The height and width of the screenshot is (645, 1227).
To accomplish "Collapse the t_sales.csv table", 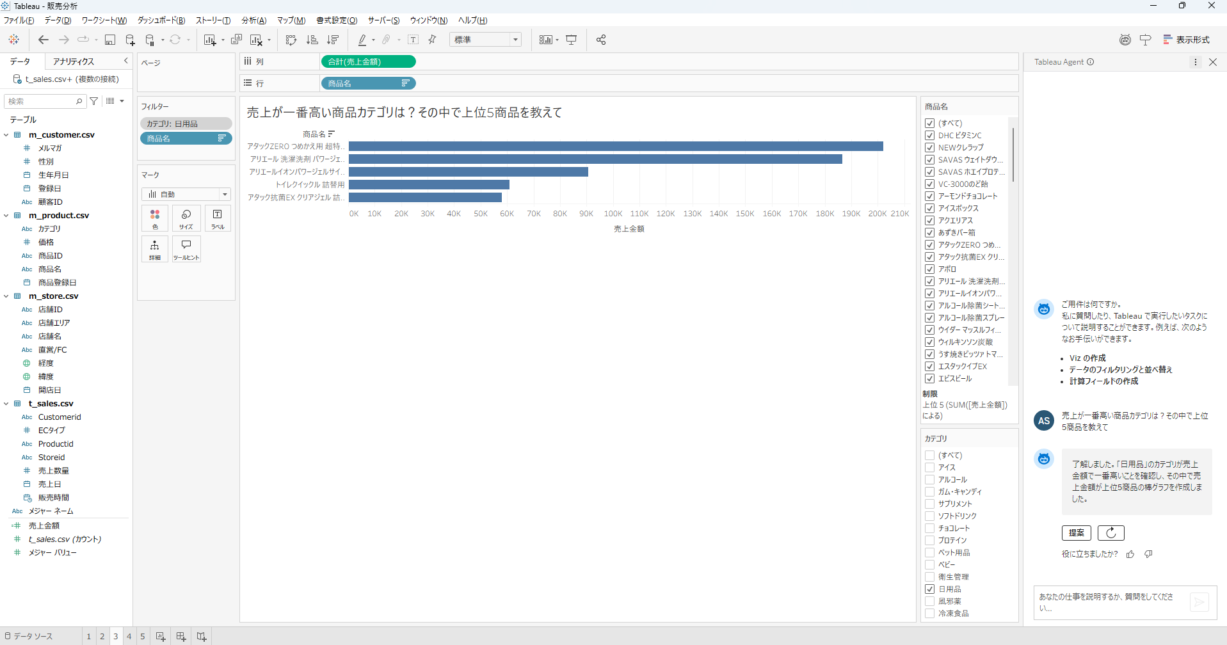I will (x=6, y=404).
